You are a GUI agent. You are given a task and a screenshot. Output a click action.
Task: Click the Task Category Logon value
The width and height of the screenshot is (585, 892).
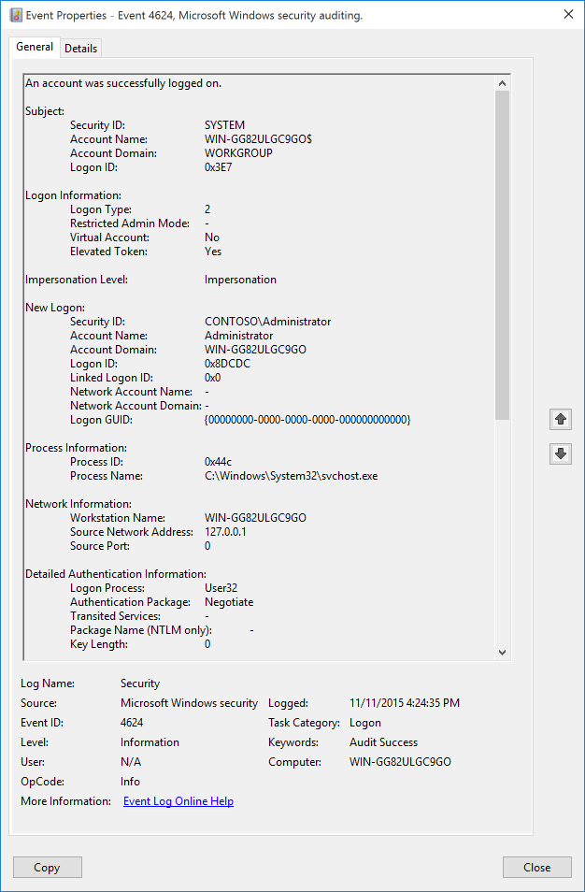(365, 723)
